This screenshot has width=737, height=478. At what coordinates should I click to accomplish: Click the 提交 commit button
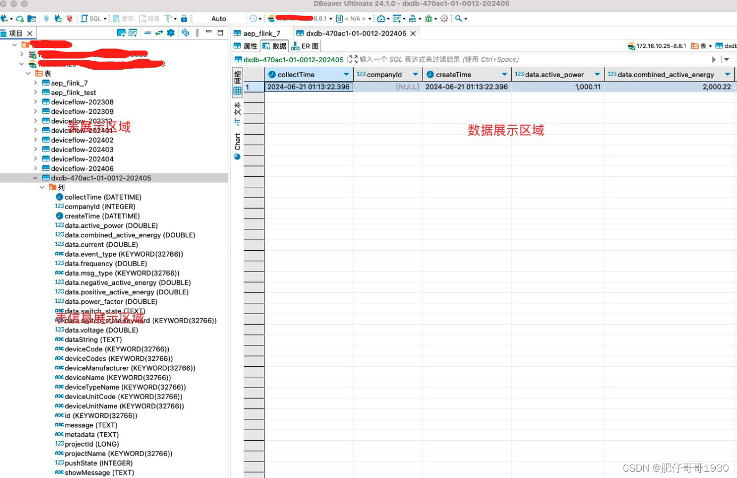point(123,19)
